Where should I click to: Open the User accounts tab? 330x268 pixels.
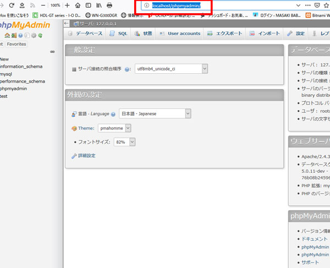pyautogui.click(x=180, y=34)
